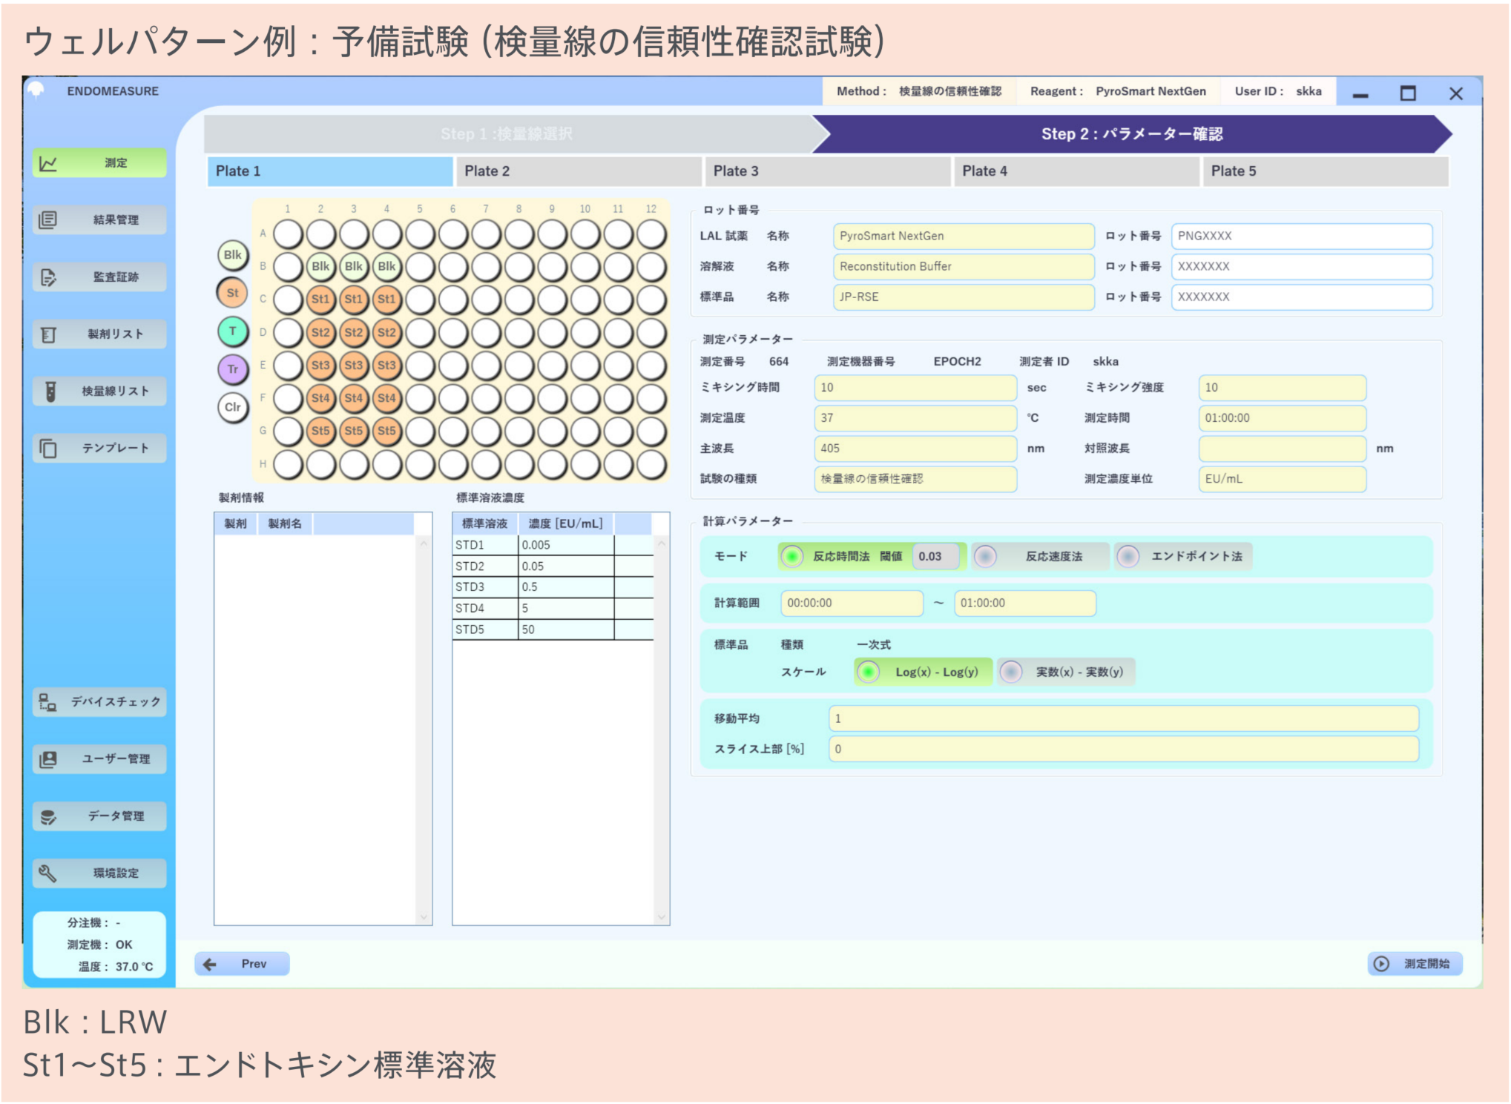Open the 測定 measurement sidebar icon

49,164
